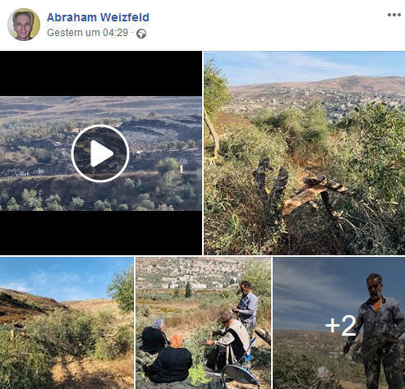Open the hillside photo with the blue sky
405x389 pixels.
pyautogui.click(x=67, y=323)
